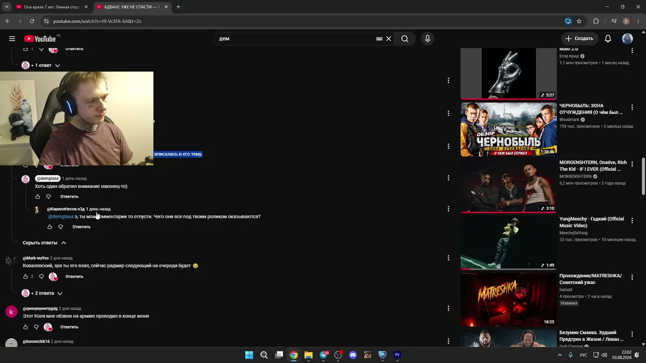Open the @Mark-wy9so channel link
646x363 pixels.
[36, 258]
